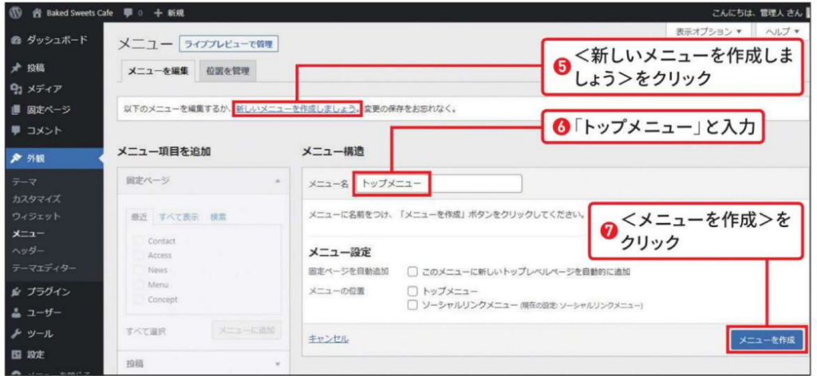Check the トップメニュー menu location checkbox
Image resolution: width=817 pixels, height=376 pixels.
point(412,292)
